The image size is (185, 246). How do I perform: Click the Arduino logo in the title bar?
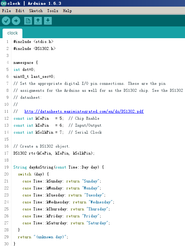[4, 3]
